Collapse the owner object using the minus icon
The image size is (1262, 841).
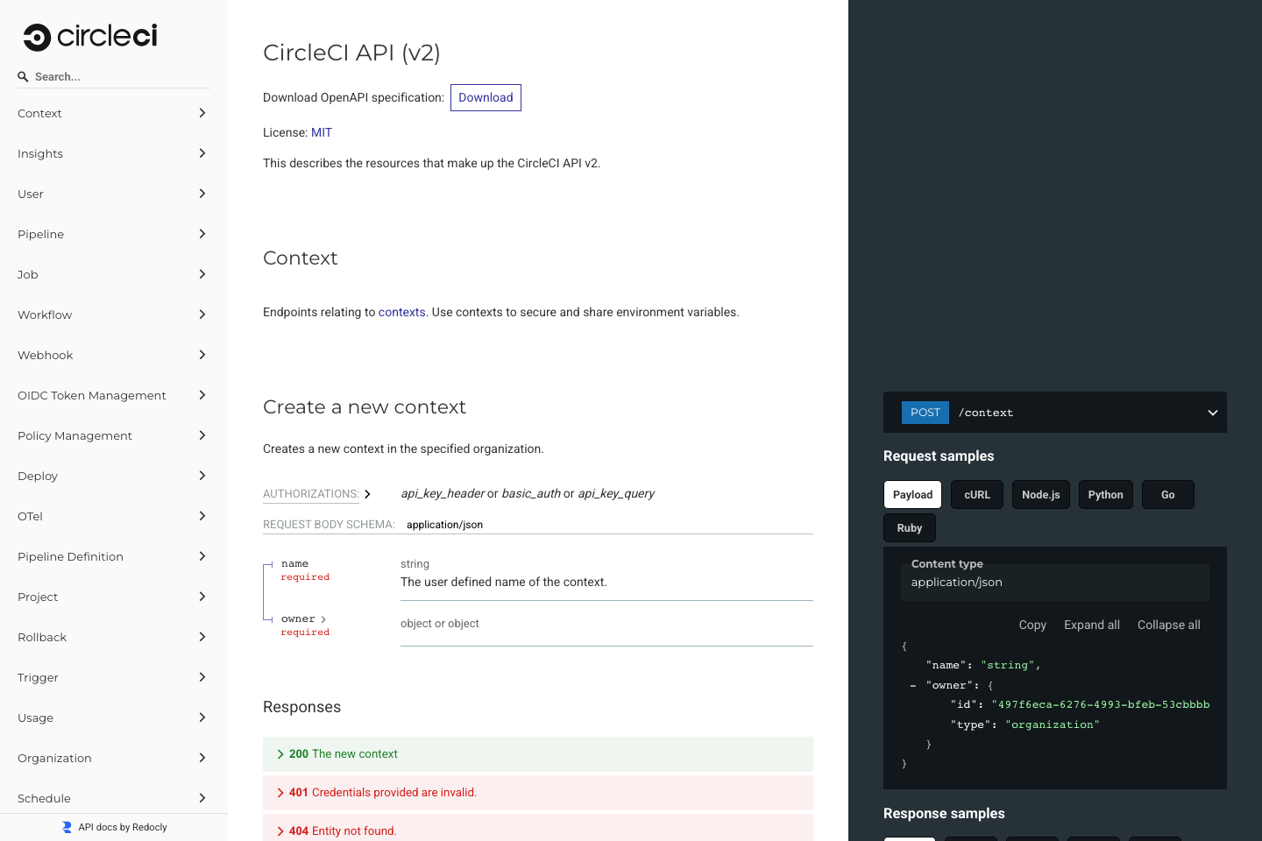[x=912, y=685]
